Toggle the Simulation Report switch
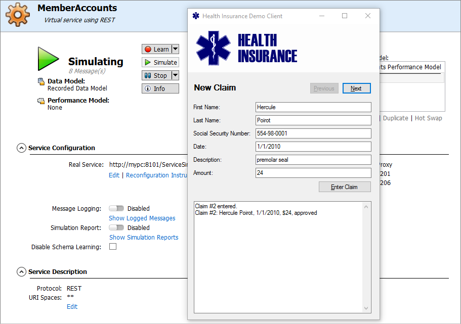This screenshot has width=461, height=324. (116, 227)
